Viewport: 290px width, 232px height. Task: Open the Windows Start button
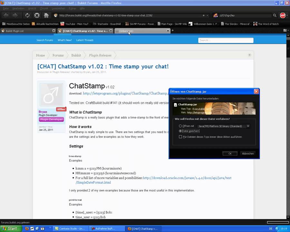[x=11, y=229]
